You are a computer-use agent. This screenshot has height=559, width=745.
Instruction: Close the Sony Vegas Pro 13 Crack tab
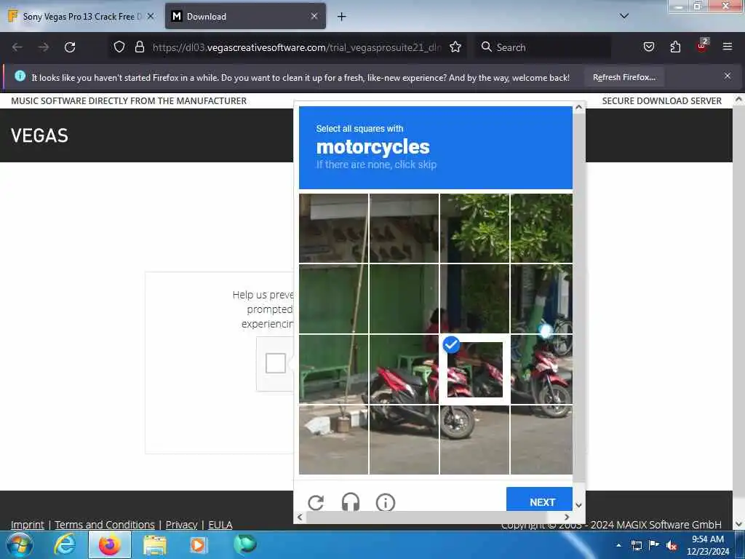tap(151, 16)
